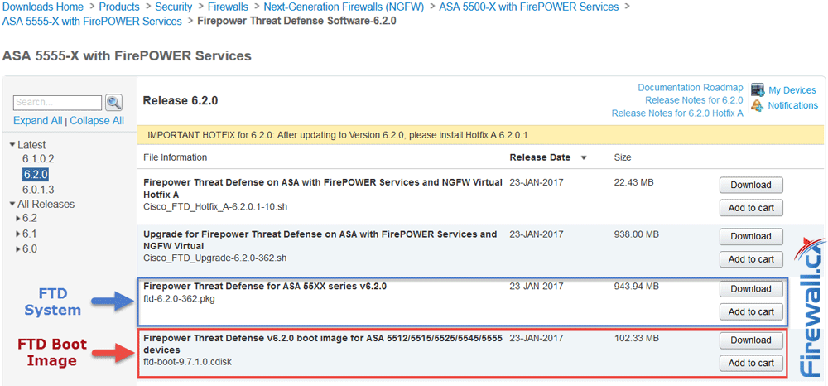The width and height of the screenshot is (828, 386).
Task: Click File Information column header
Action: tap(176, 157)
